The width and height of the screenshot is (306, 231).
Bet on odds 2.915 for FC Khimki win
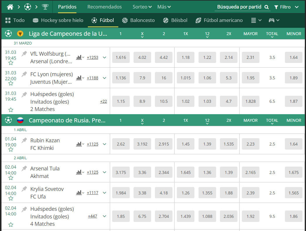(164, 144)
